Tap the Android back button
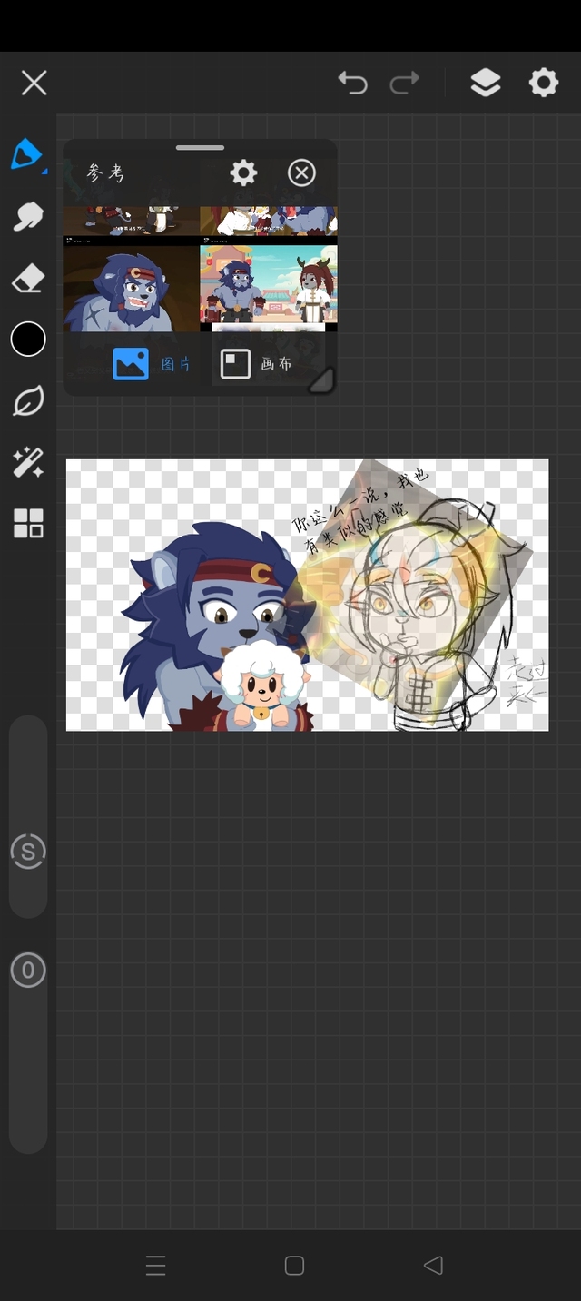 pos(433,1266)
